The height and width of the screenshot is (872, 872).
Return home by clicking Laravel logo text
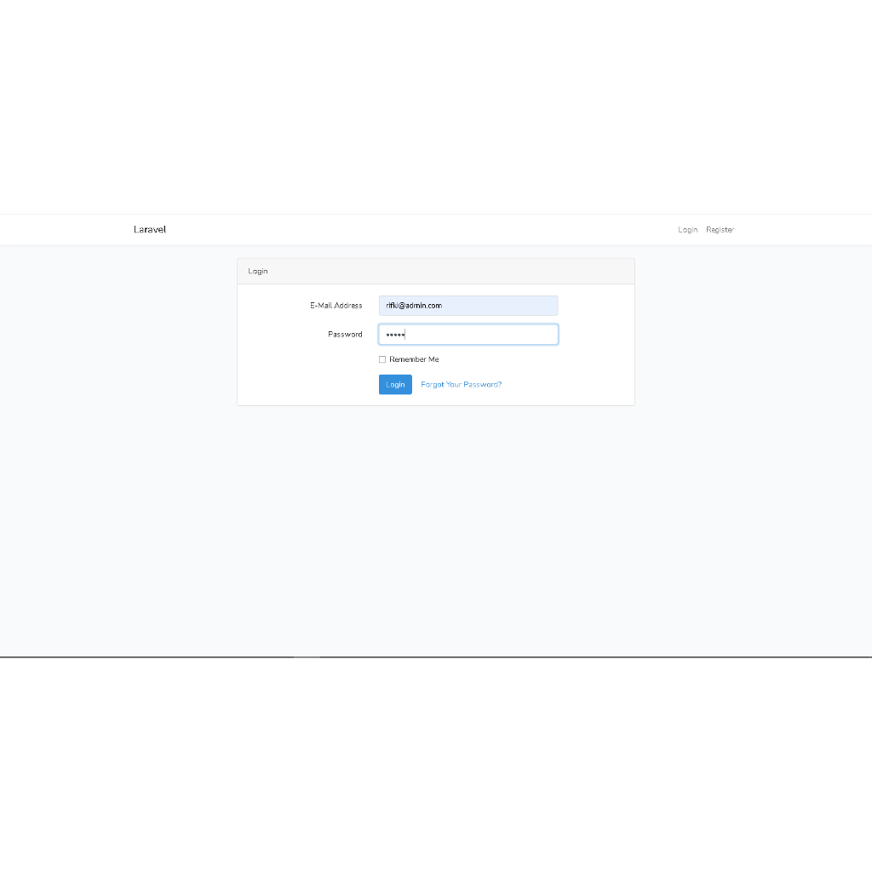pyautogui.click(x=150, y=229)
